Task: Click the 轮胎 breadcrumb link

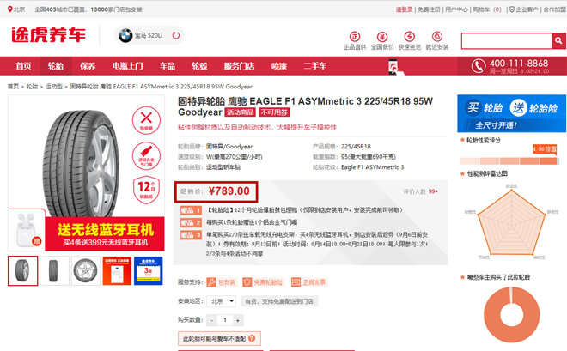Action: pyautogui.click(x=32, y=87)
